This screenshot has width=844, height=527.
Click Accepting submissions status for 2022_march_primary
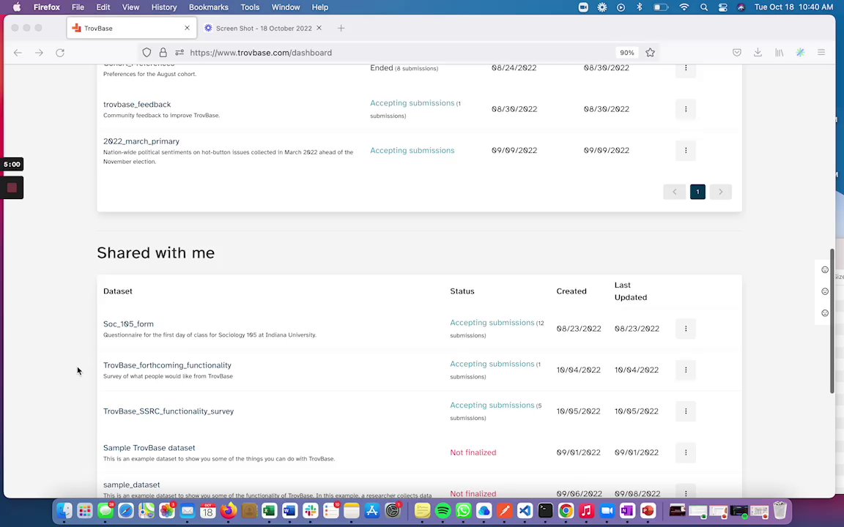pyautogui.click(x=412, y=151)
